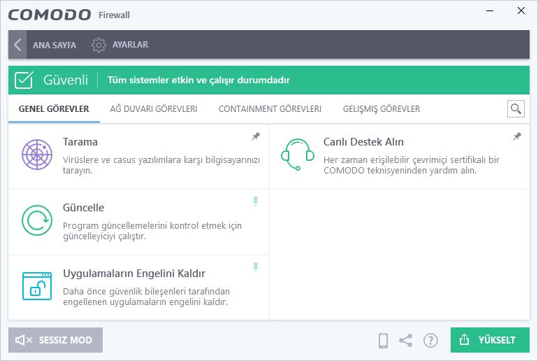Click the Ayarlar gear icon
The image size is (538, 361).
[x=99, y=45]
